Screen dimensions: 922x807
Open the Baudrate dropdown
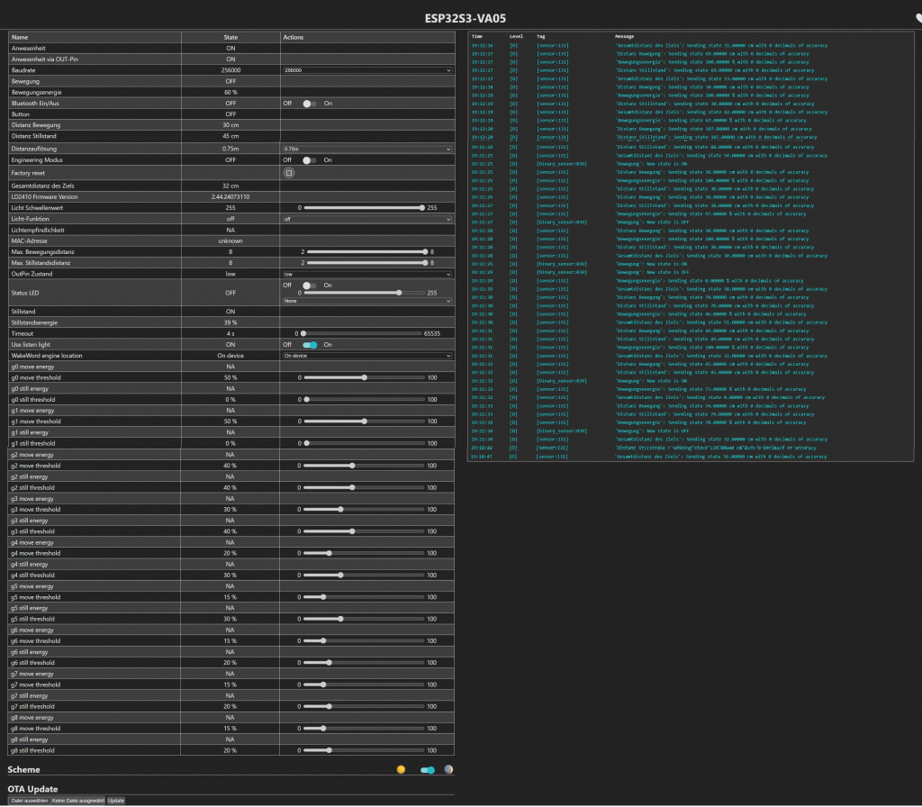click(366, 69)
